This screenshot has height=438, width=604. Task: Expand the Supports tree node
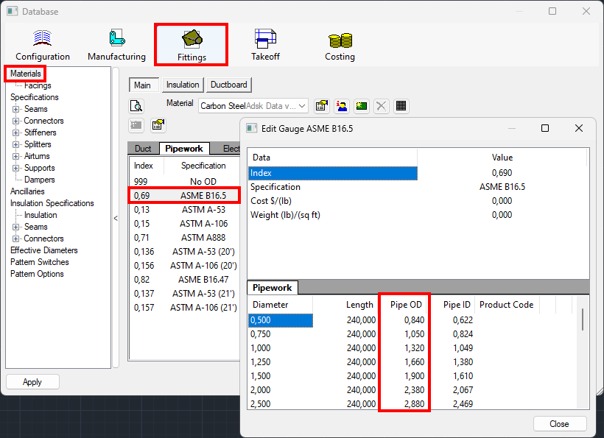pos(15,167)
